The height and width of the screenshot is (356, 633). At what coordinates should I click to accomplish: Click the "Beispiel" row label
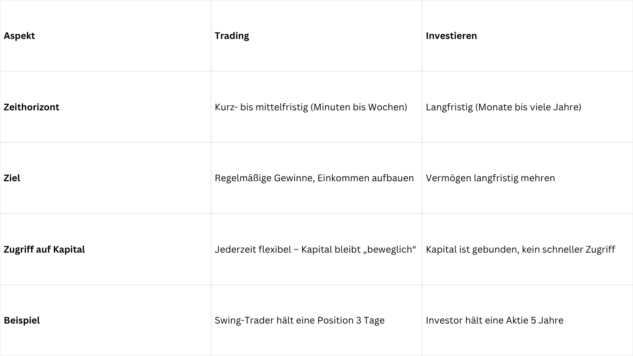tap(22, 320)
